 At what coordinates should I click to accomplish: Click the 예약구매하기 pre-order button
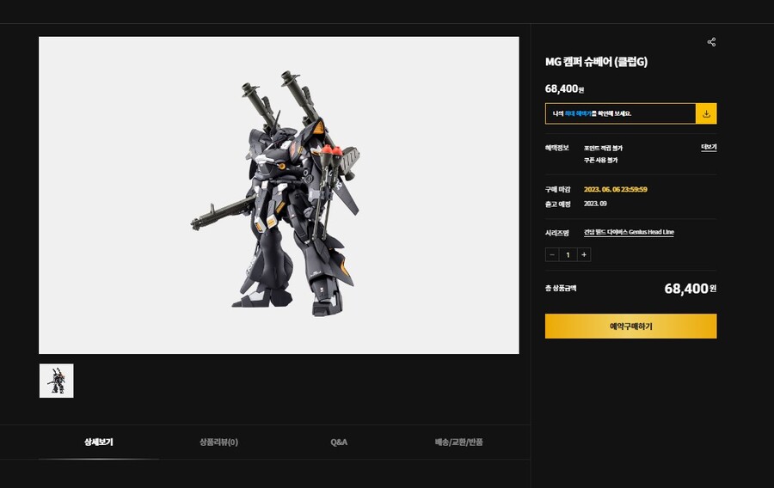pyautogui.click(x=631, y=326)
